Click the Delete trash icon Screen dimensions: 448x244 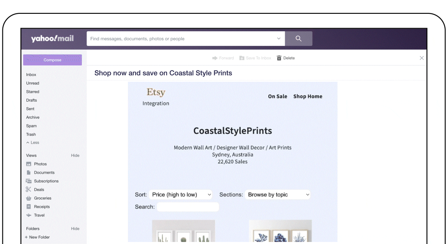[x=279, y=58]
